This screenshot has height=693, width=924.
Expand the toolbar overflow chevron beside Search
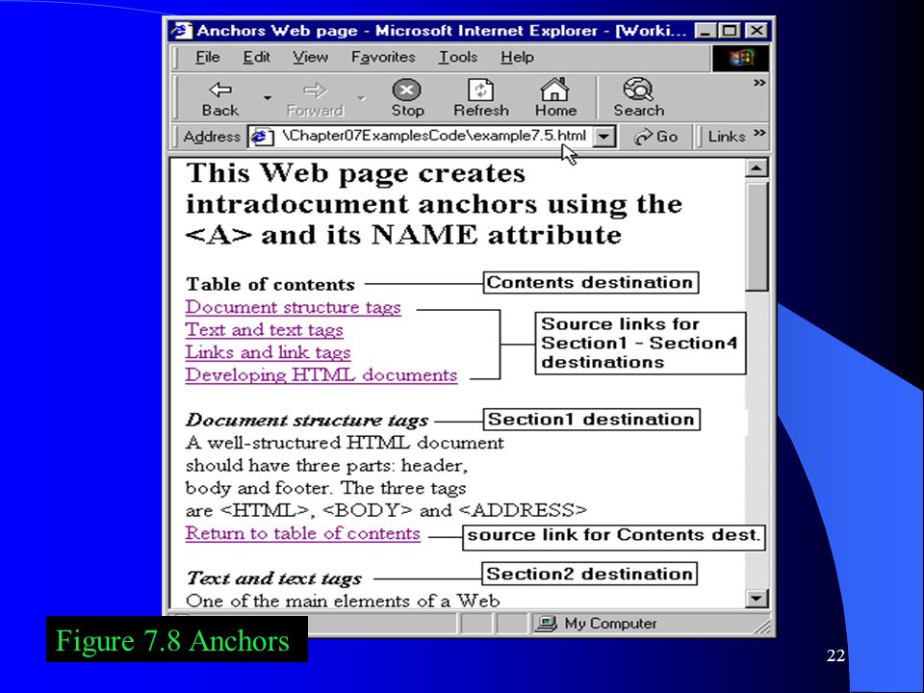pos(759,83)
